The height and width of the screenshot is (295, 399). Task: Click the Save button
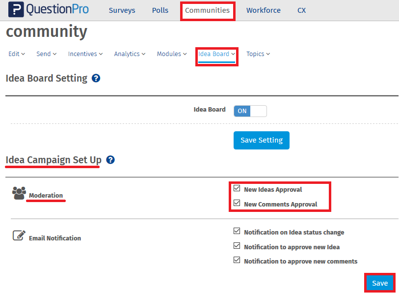(x=380, y=283)
